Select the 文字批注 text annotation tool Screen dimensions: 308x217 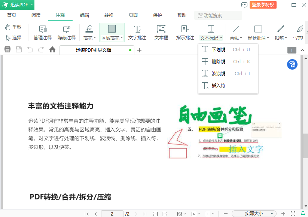[x=137, y=33]
